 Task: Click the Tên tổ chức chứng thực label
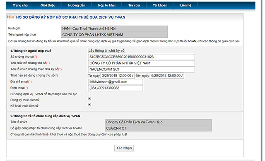pyautogui.click(x=36, y=69)
